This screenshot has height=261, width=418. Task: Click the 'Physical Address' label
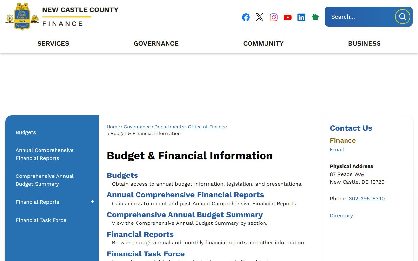pos(351,166)
